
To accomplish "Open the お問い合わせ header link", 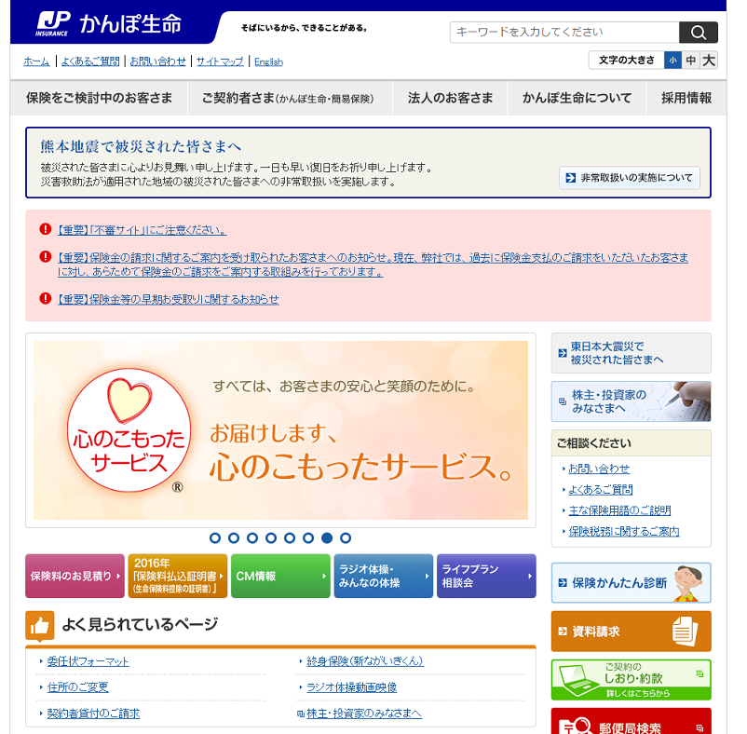I will click(157, 61).
